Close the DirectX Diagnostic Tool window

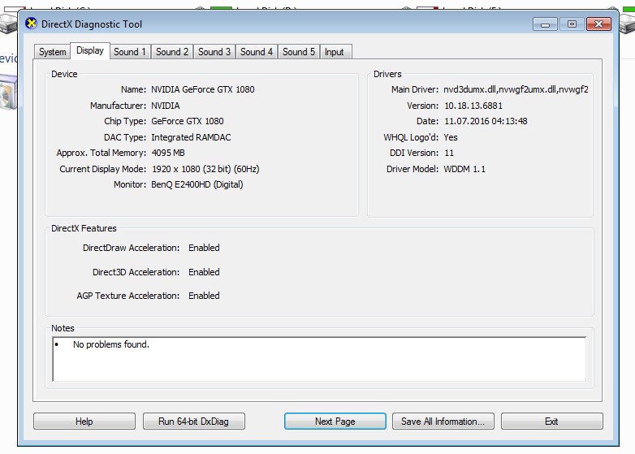pos(599,24)
